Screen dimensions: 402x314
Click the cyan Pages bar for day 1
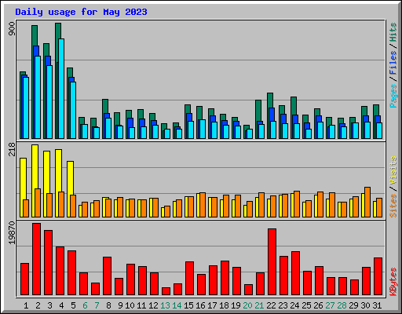point(26,108)
